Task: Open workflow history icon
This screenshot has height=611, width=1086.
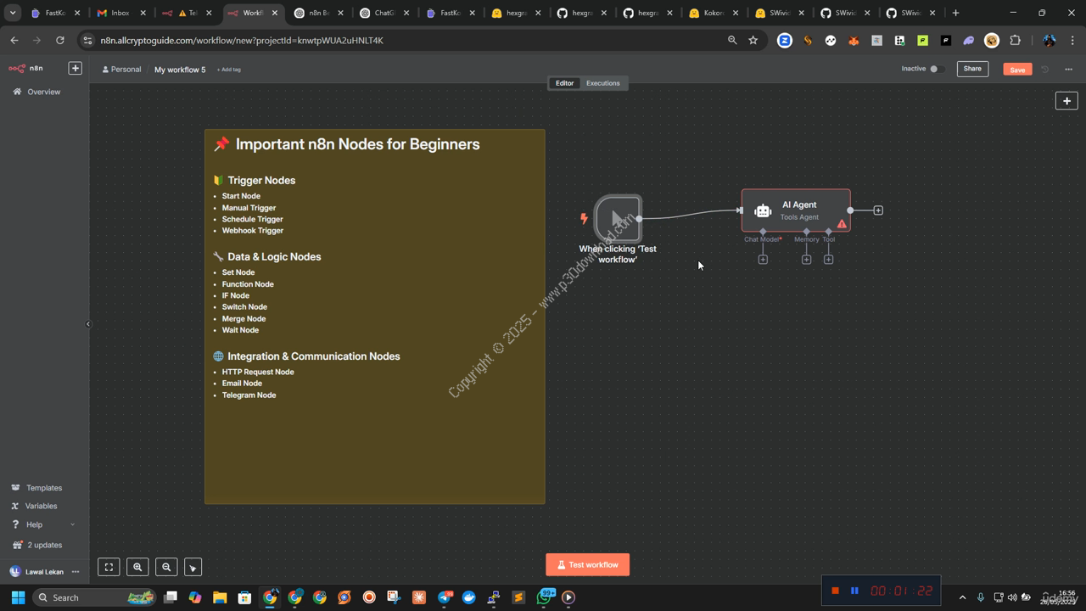Action: [1045, 69]
